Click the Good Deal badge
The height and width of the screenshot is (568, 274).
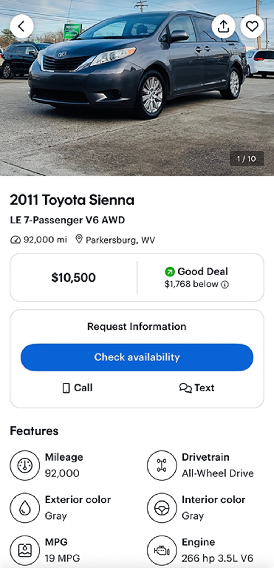(197, 272)
